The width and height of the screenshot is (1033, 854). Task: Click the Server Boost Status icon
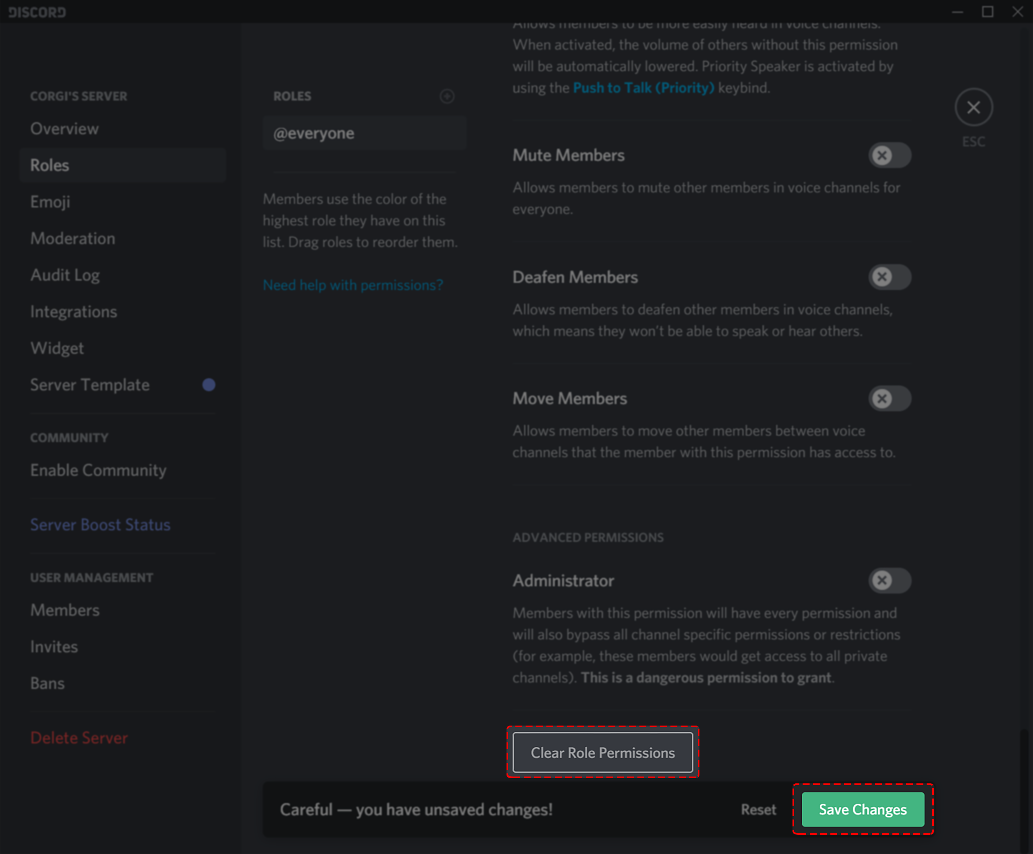pyautogui.click(x=100, y=523)
